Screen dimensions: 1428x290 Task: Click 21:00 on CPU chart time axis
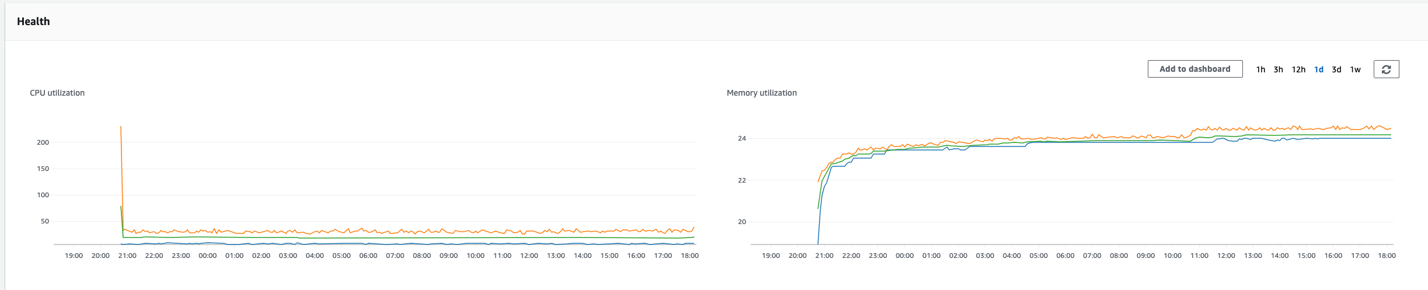127,256
